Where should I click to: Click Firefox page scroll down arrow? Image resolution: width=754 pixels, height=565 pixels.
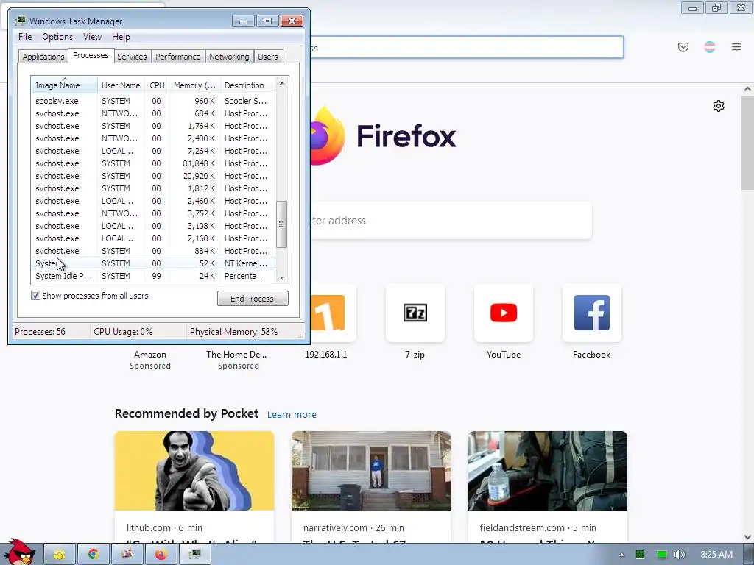[747, 537]
